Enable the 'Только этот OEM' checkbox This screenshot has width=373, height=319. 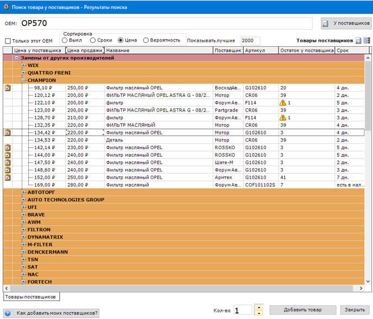coord(8,41)
